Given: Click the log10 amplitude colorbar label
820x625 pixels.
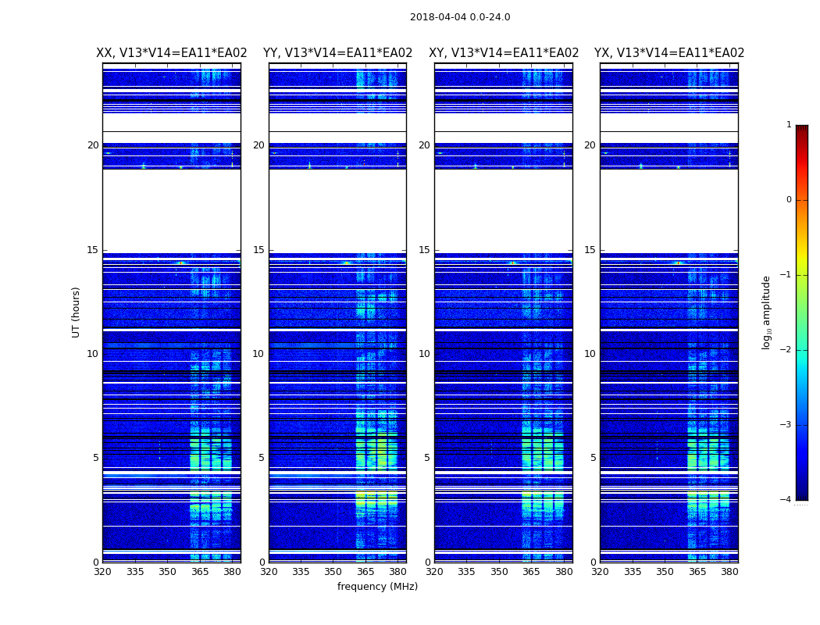Looking at the screenshot, I should pos(766,312).
